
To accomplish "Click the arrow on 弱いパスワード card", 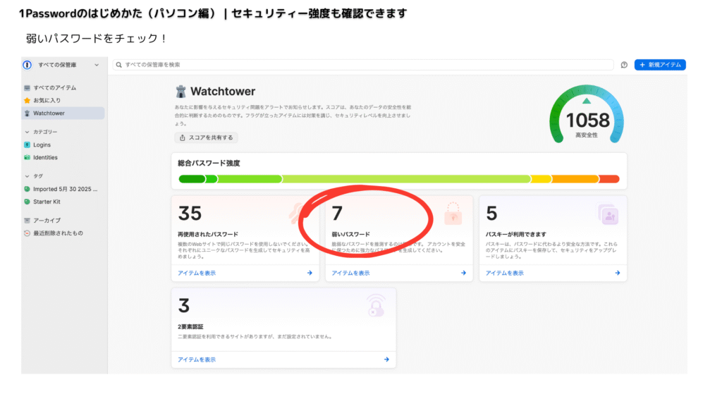I will 463,273.
